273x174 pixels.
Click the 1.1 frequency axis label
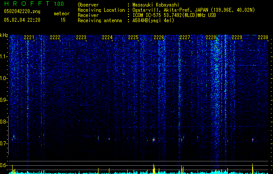[x=4, y=57]
